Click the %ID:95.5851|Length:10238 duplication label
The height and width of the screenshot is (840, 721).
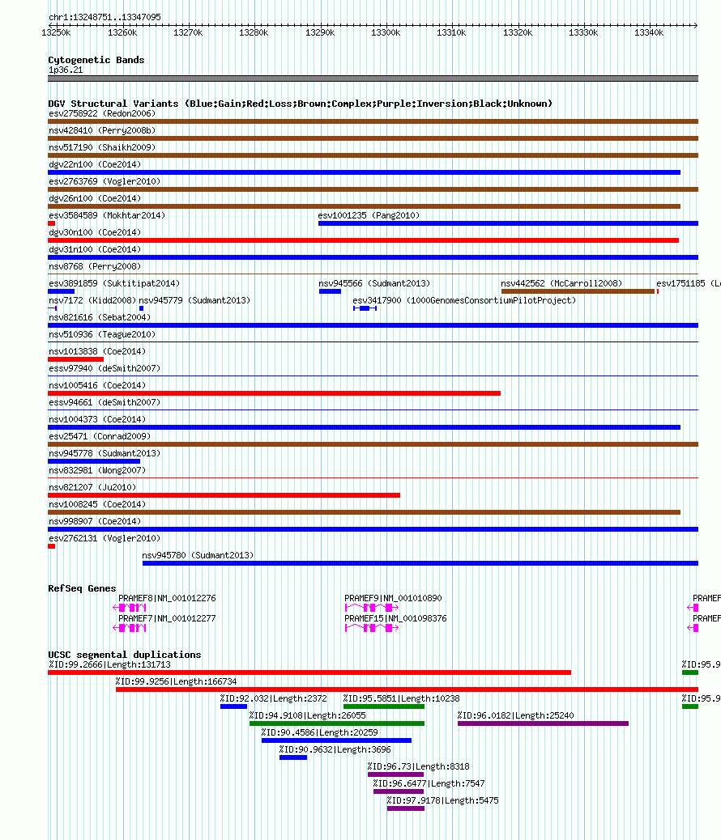pos(401,698)
